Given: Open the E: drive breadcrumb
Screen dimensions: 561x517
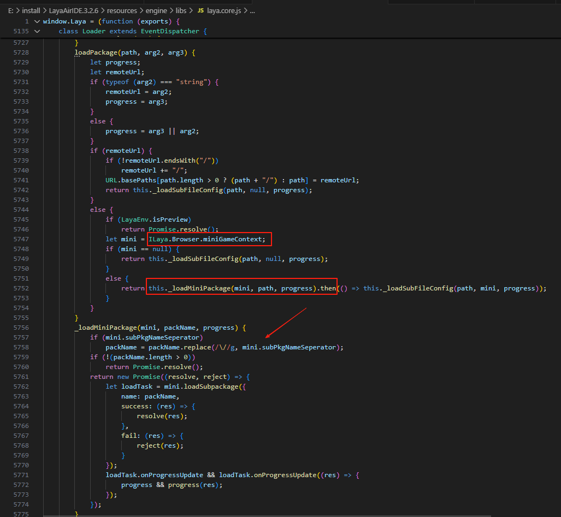Looking at the screenshot, I should 11,11.
